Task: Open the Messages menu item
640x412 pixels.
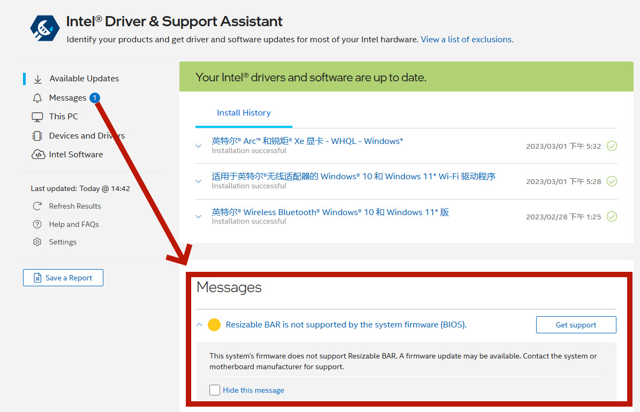Action: 67,98
